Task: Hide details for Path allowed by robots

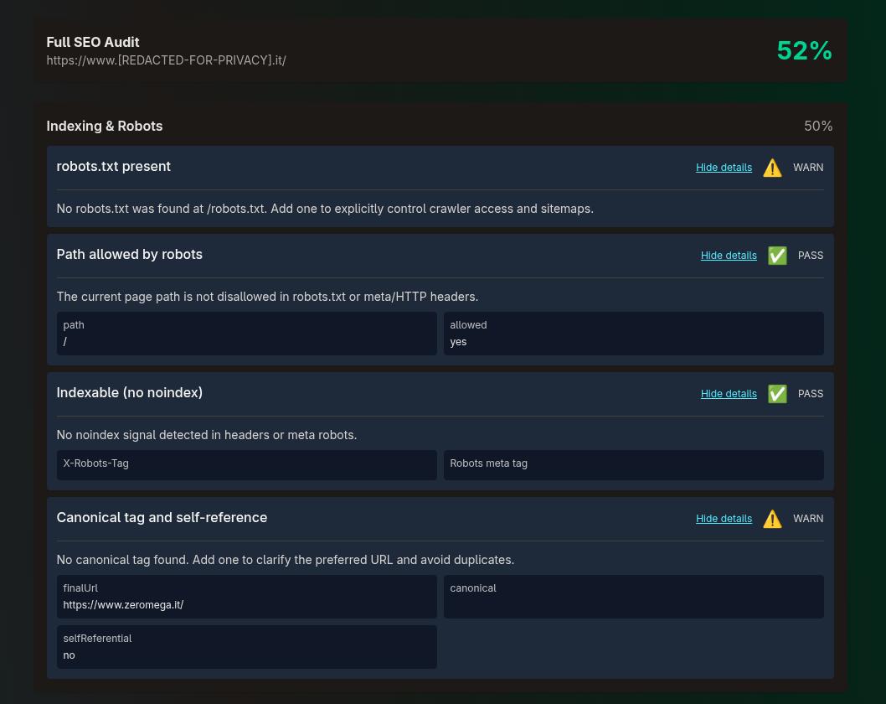Action: pyautogui.click(x=729, y=256)
